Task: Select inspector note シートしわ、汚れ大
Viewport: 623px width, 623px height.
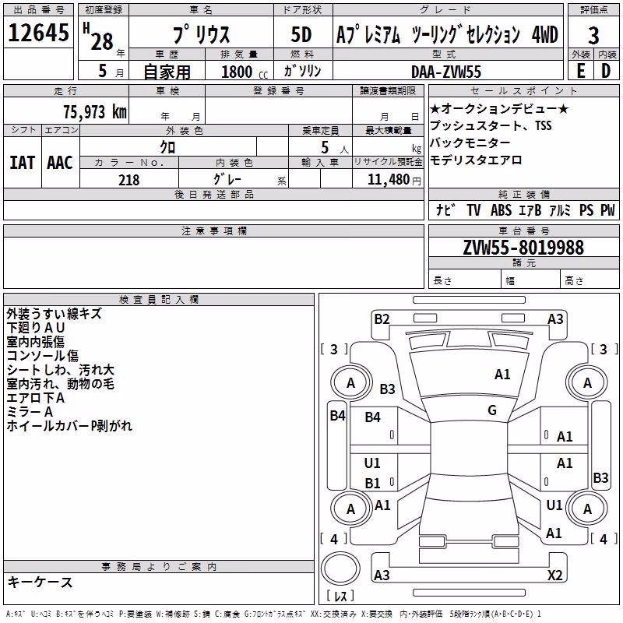Action: tap(61, 369)
